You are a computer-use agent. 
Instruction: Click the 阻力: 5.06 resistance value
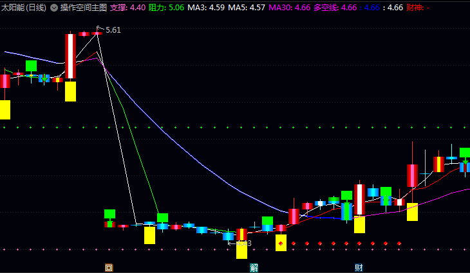166,8
